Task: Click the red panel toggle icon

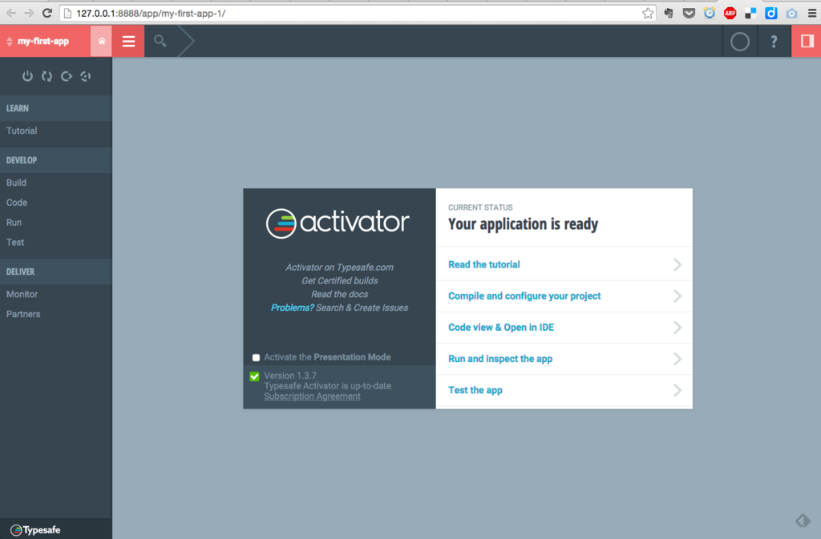Action: [x=806, y=41]
